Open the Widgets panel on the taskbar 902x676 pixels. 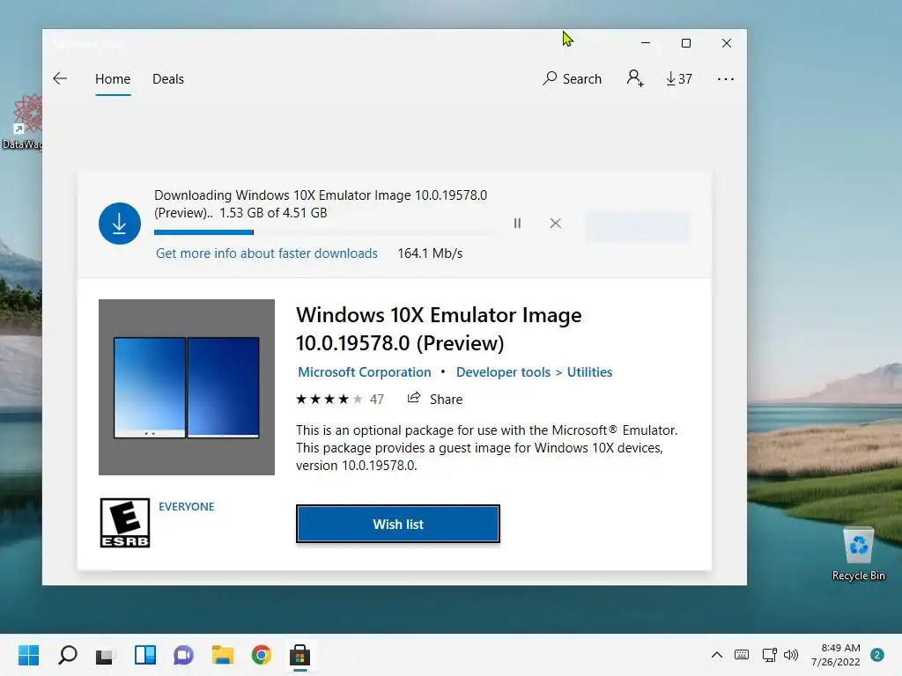tap(145, 655)
